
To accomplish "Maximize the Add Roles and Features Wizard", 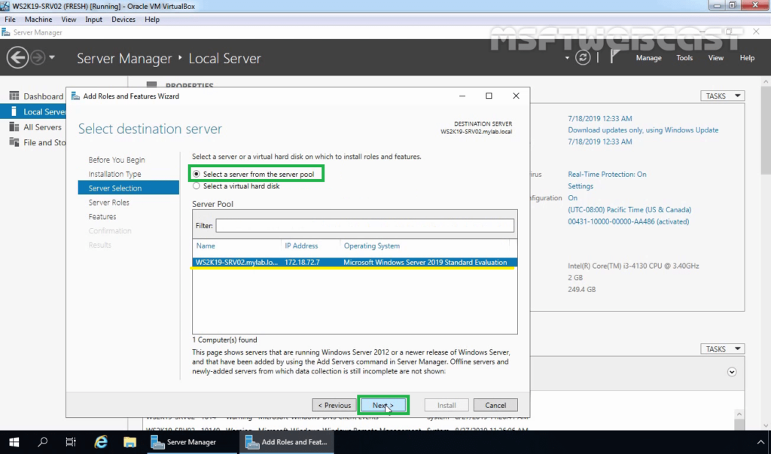I will [x=489, y=96].
